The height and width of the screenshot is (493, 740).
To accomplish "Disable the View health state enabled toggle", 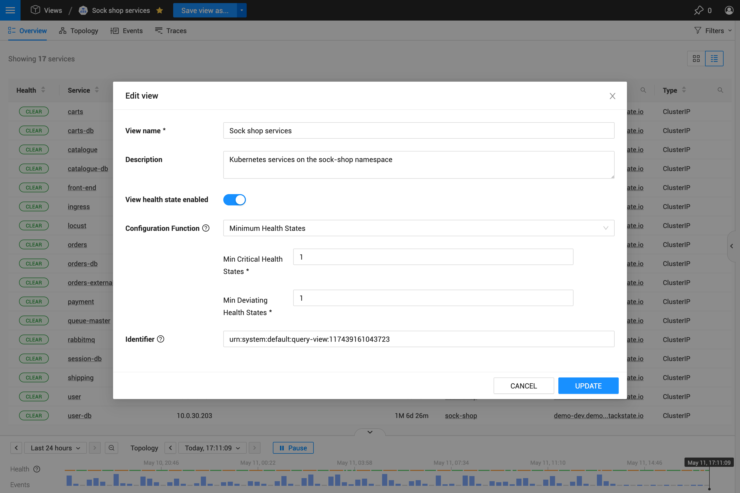I will 234,200.
